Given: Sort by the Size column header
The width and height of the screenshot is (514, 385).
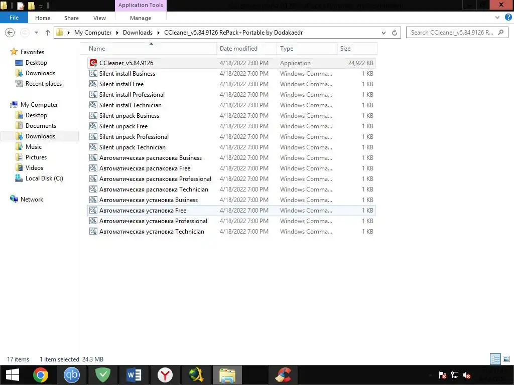Looking at the screenshot, I should (x=357, y=49).
